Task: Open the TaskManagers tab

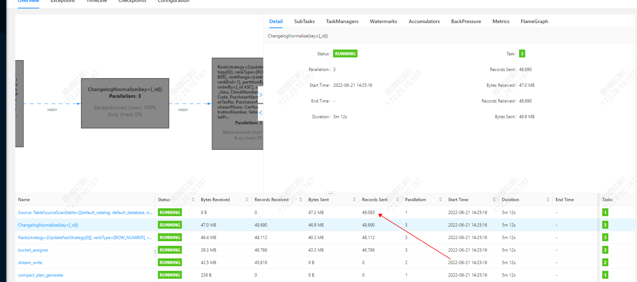Action: (342, 21)
